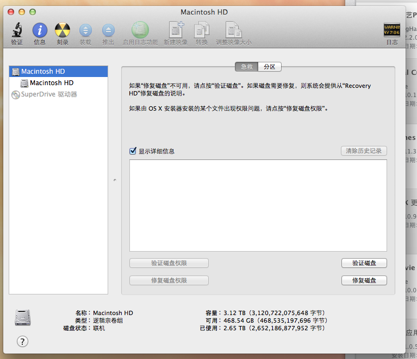The width and height of the screenshot is (417, 359).
Task: Click the 调整映像大小 resize image icon
Action: [233, 30]
